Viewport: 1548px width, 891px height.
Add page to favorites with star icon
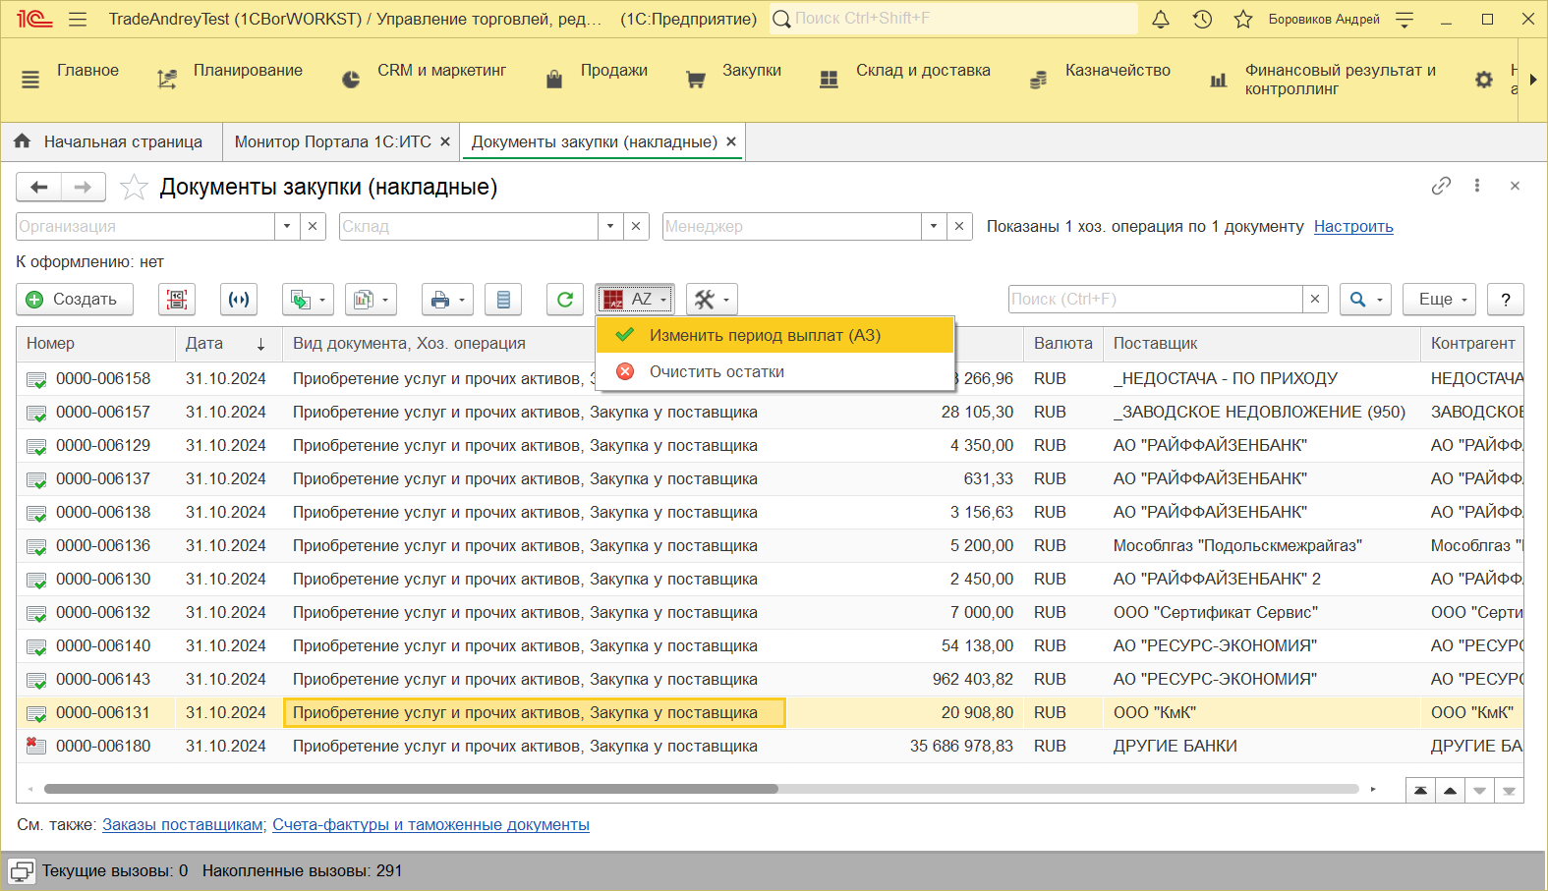click(134, 187)
